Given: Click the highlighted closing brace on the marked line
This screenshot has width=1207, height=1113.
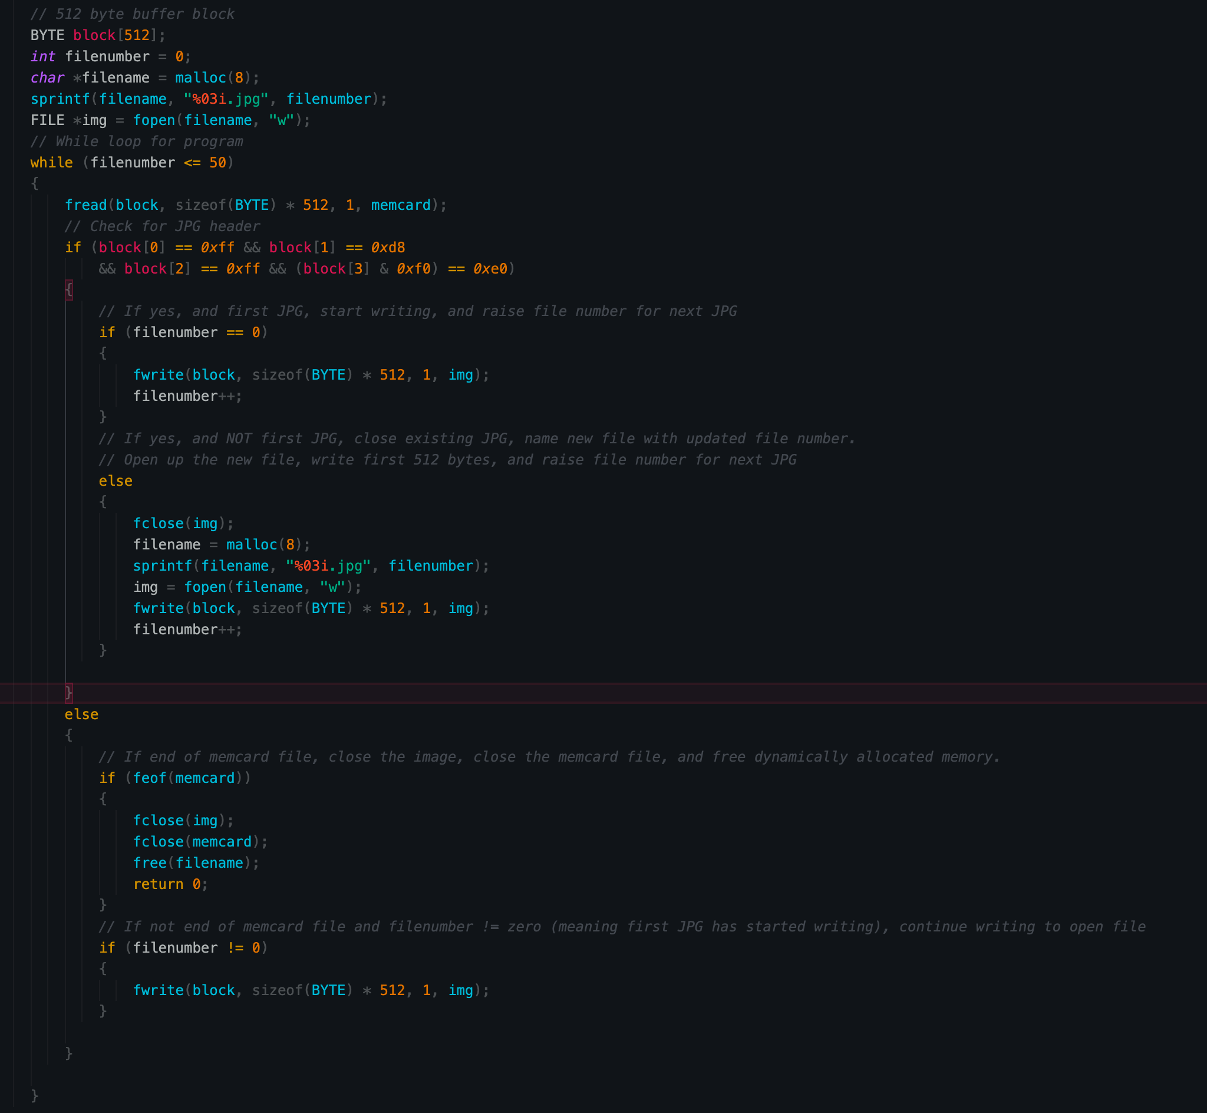Looking at the screenshot, I should (68, 693).
